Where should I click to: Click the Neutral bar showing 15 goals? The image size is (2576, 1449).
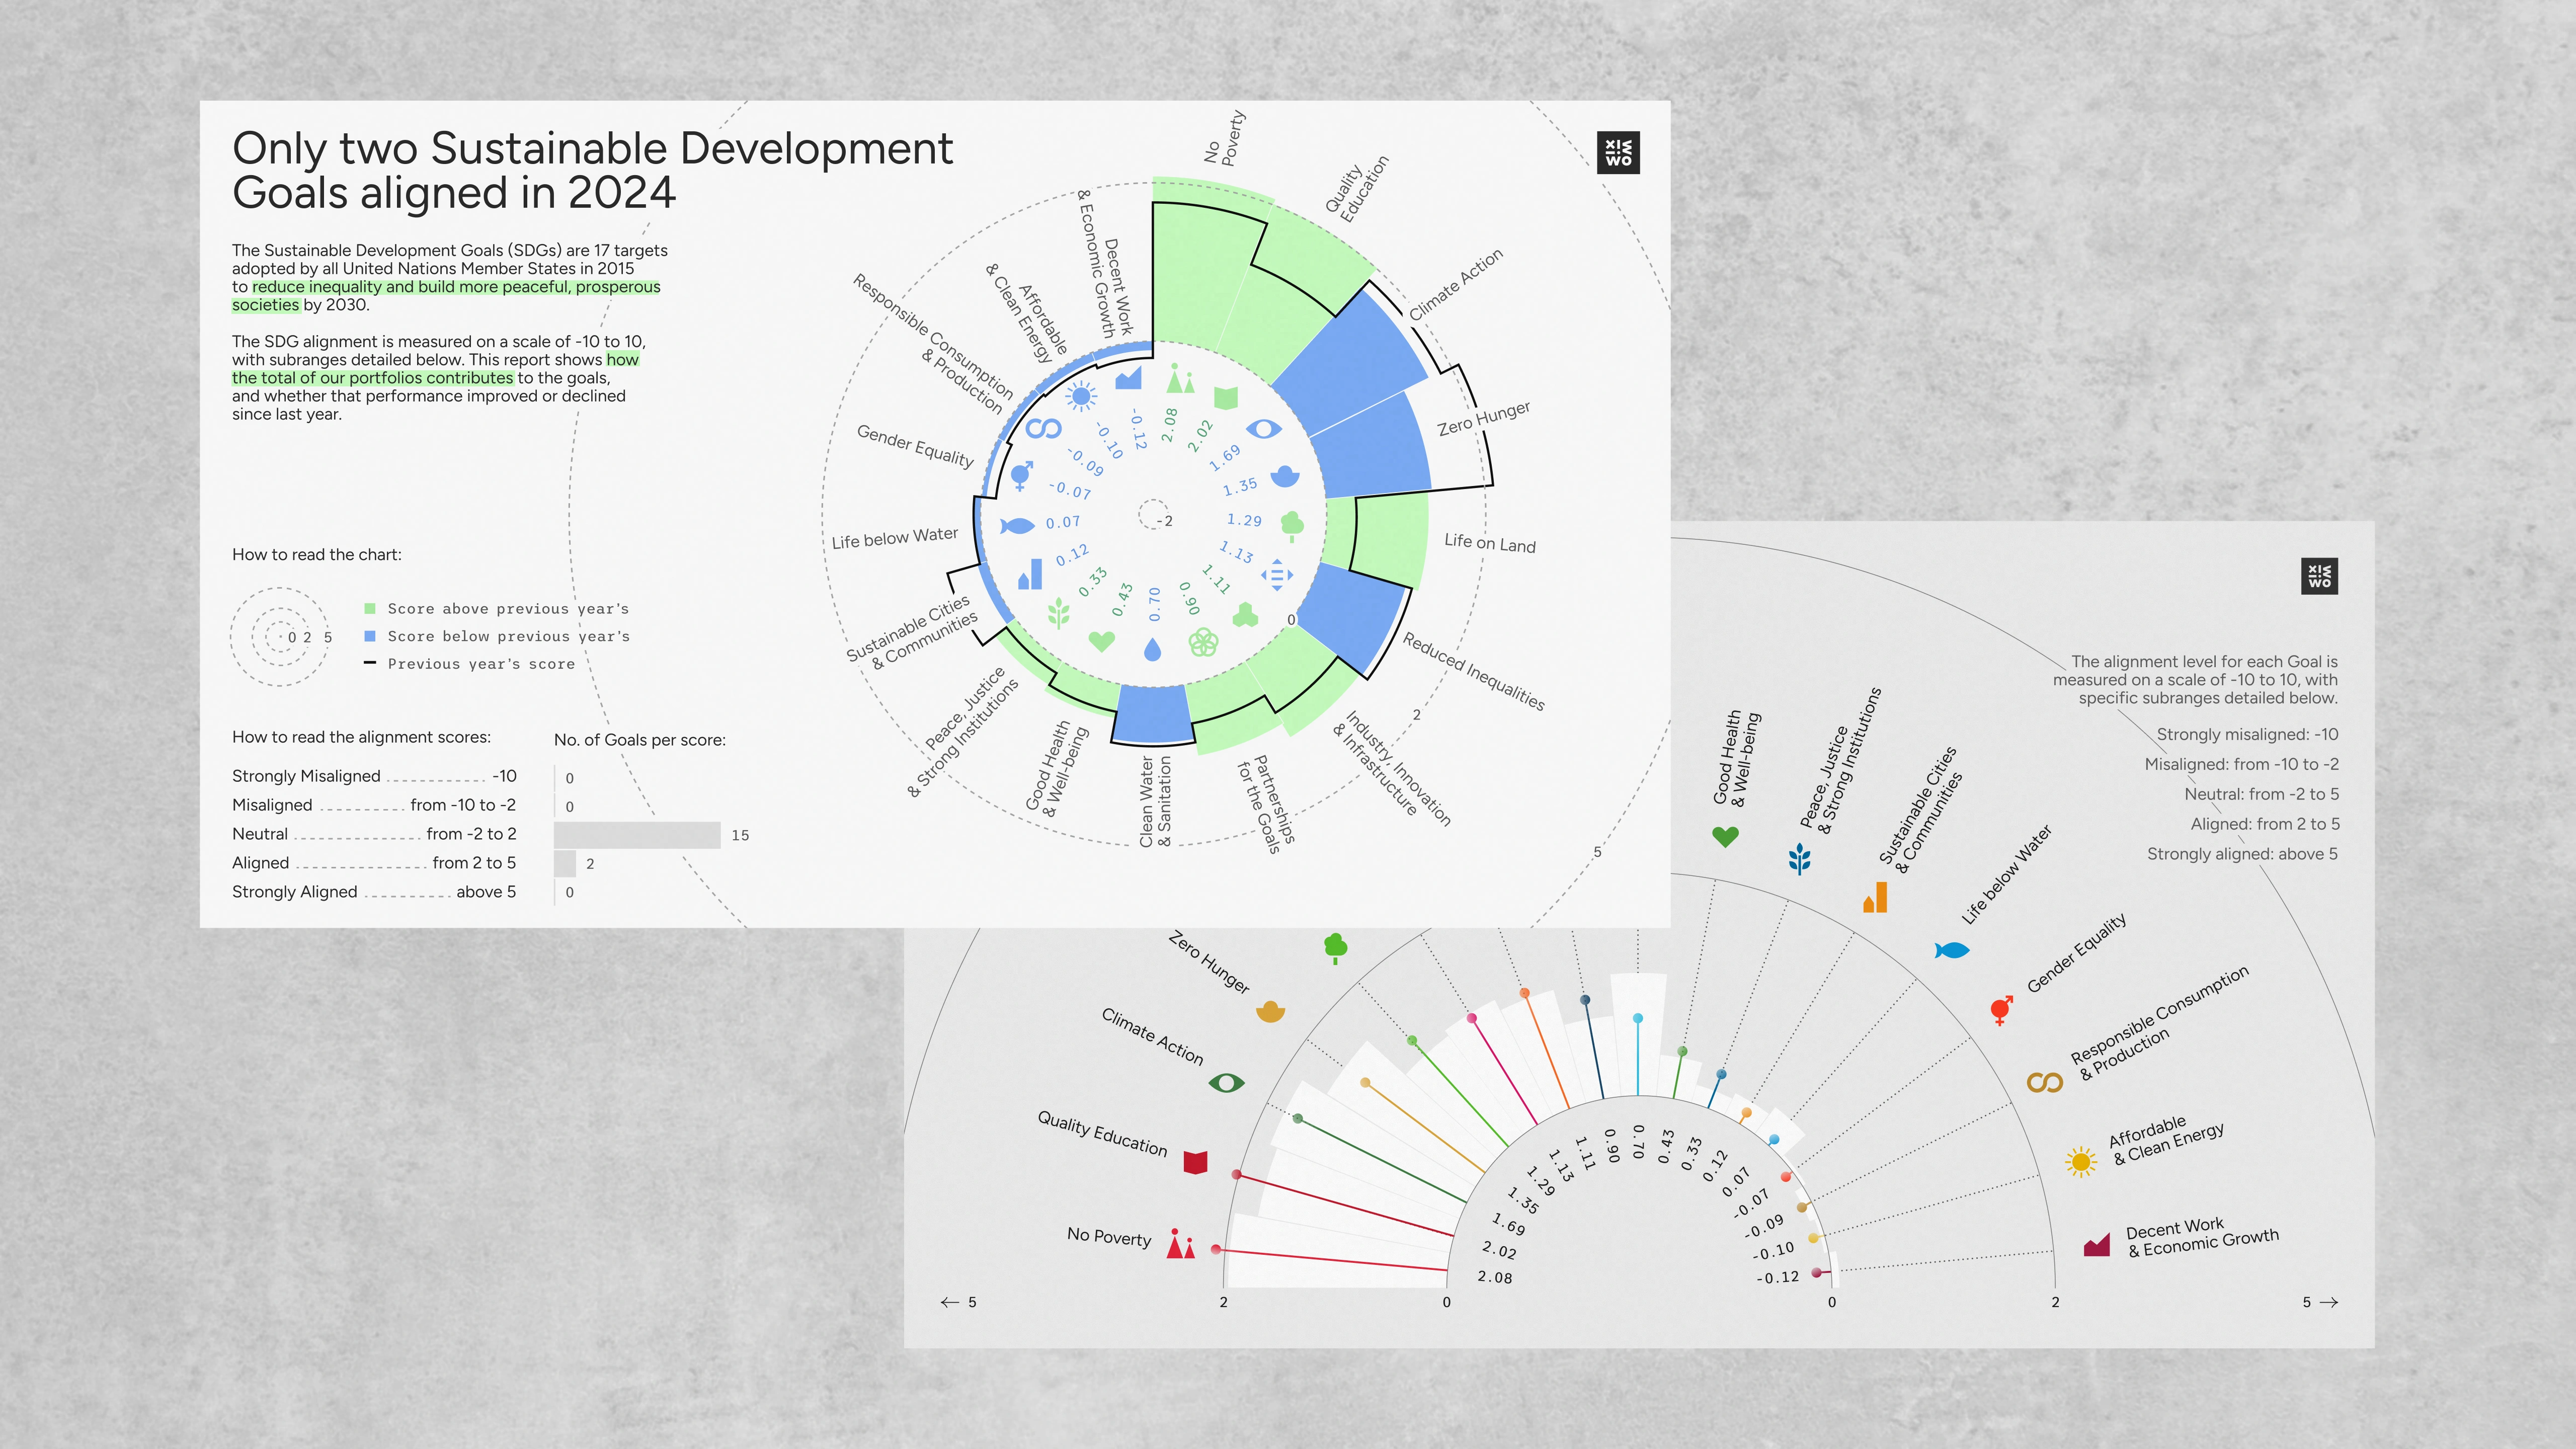click(x=637, y=835)
